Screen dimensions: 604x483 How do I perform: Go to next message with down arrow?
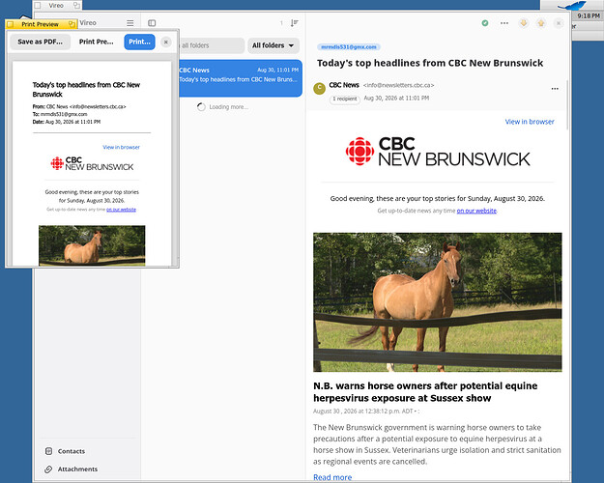coord(524,23)
